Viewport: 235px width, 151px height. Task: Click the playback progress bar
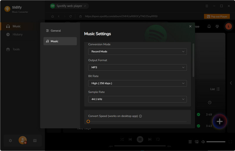coord(140,146)
